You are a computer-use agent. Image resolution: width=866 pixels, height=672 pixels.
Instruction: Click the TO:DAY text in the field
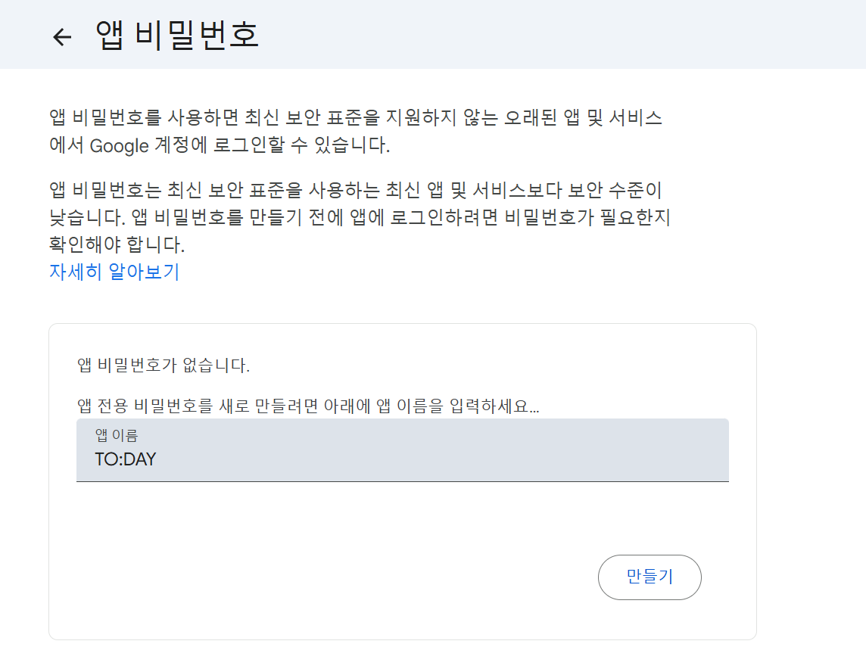pos(126,459)
